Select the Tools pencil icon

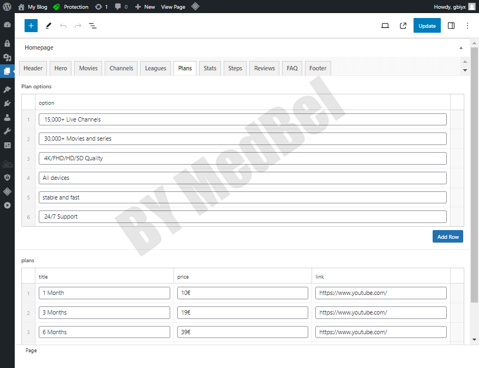tap(49, 26)
